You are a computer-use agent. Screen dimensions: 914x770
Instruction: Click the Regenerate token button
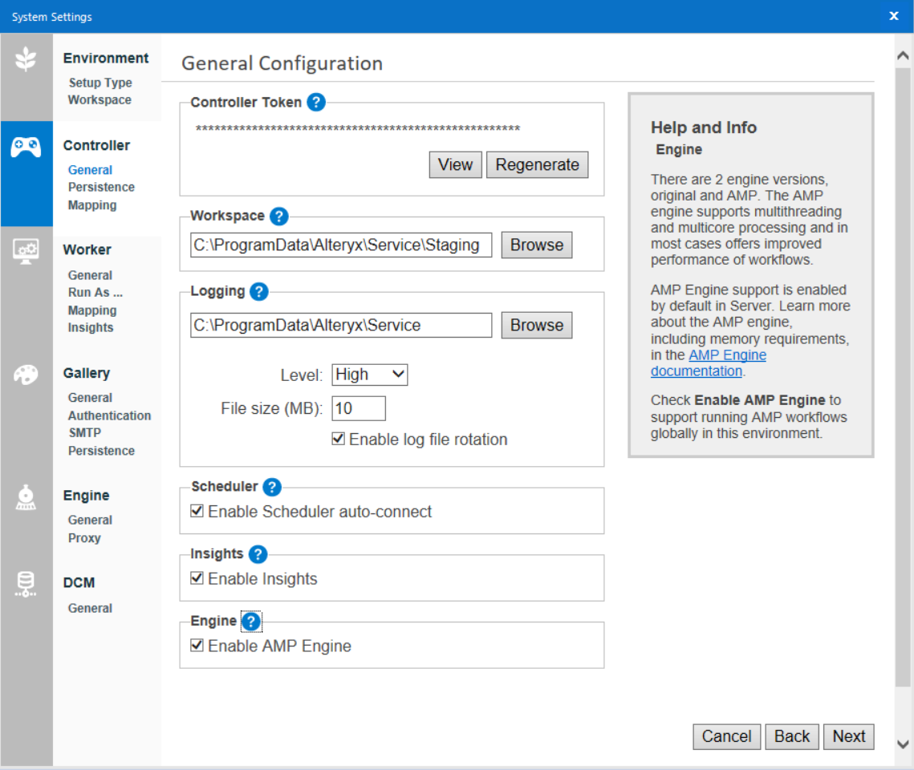[x=537, y=164]
